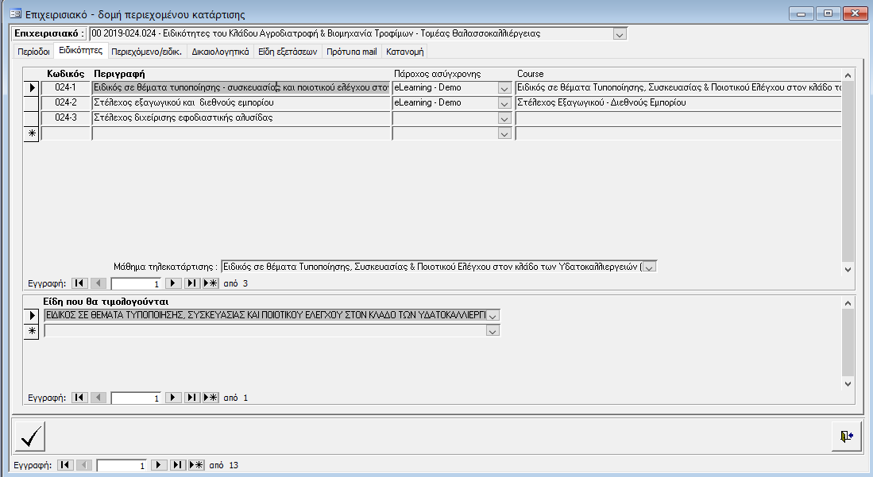The width and height of the screenshot is (873, 477).
Task: Jump to last record in specialties navigator
Action: click(191, 283)
